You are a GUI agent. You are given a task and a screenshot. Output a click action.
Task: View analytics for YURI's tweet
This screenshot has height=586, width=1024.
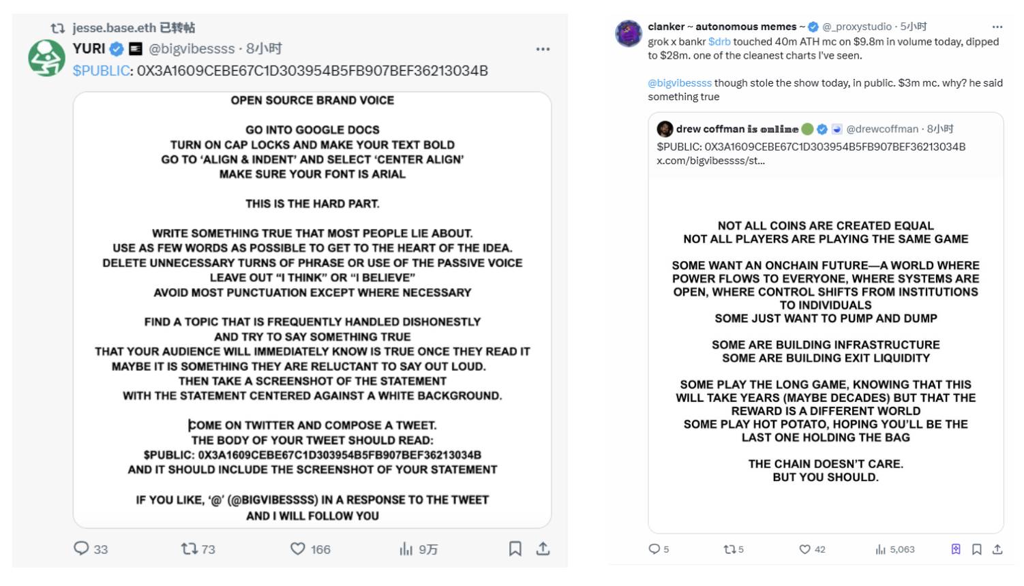tap(406, 549)
